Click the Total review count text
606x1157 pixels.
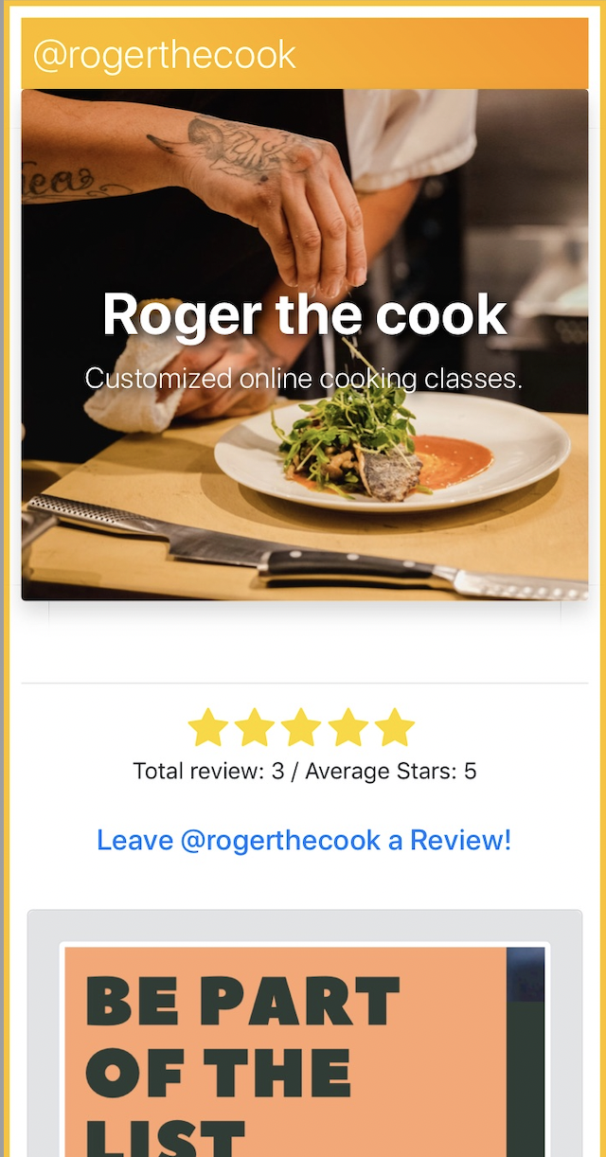pyautogui.click(x=208, y=772)
